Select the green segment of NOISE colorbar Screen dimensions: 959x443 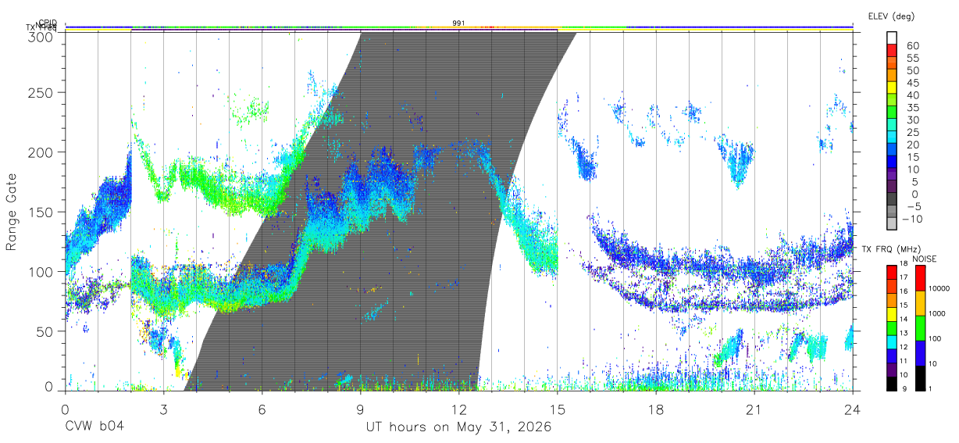coord(919,328)
